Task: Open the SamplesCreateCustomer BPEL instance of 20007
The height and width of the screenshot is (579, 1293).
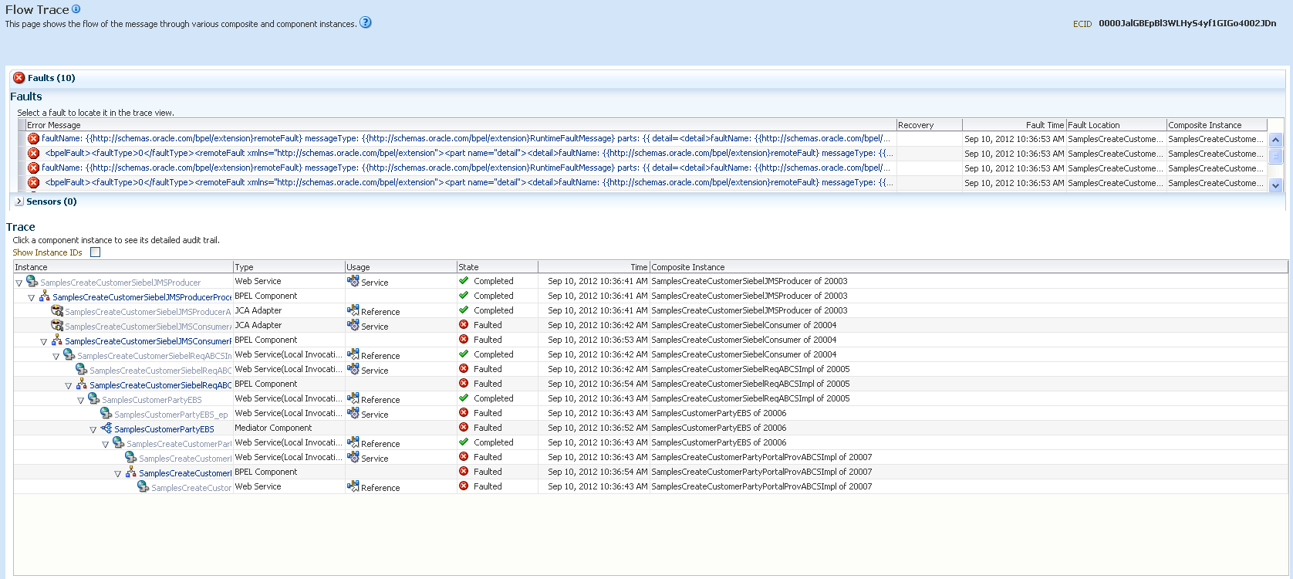Action: 185,473
